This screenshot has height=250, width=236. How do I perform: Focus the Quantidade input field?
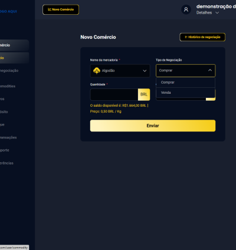coord(114,94)
